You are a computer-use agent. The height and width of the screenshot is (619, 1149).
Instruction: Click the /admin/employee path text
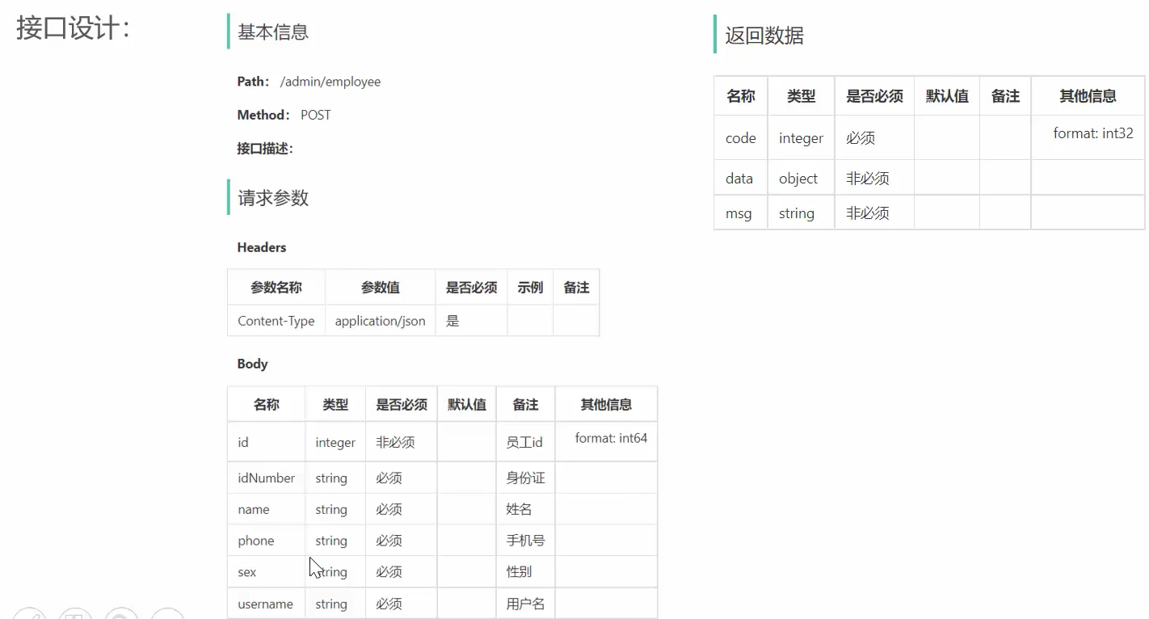tap(330, 82)
